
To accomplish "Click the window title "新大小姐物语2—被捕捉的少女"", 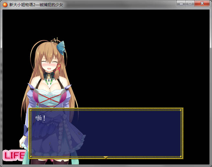I will (x=36, y=5).
